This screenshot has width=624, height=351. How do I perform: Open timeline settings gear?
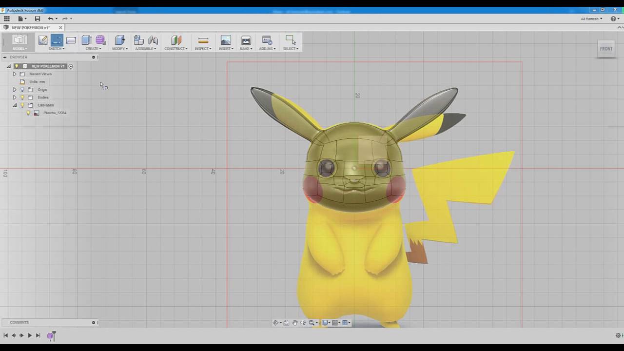[x=618, y=335]
